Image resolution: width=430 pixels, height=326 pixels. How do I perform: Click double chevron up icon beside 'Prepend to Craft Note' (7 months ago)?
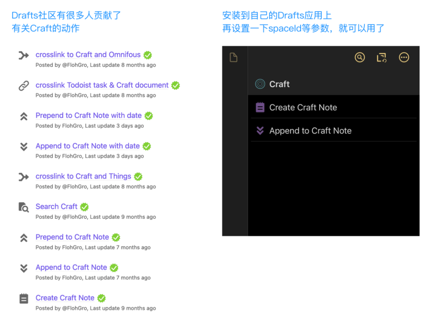point(24,238)
